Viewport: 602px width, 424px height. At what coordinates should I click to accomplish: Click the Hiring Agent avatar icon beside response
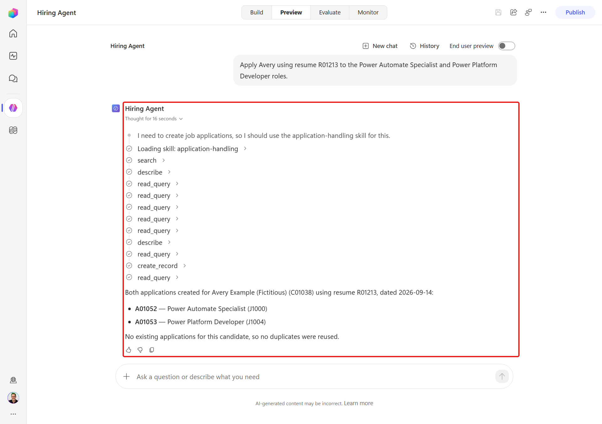(x=116, y=109)
